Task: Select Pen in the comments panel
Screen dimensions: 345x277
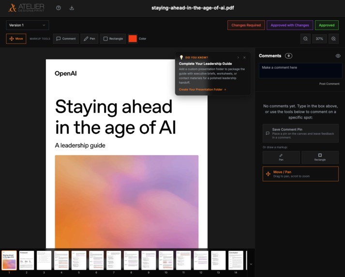Action: [281, 157]
